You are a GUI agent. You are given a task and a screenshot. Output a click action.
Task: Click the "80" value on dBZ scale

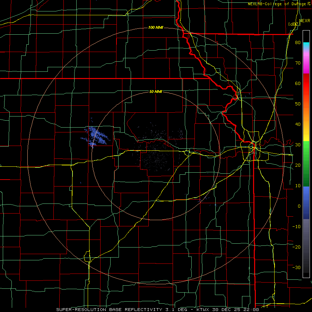pyautogui.click(x=298, y=43)
